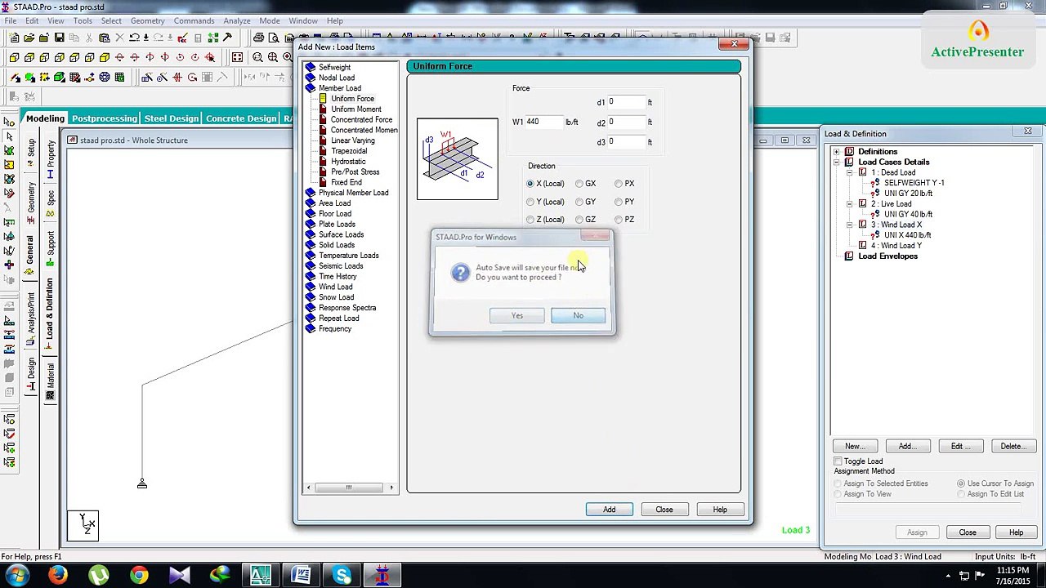Click the New Structure toolbar icon
Screen dimensions: 1046x588
coord(15,38)
